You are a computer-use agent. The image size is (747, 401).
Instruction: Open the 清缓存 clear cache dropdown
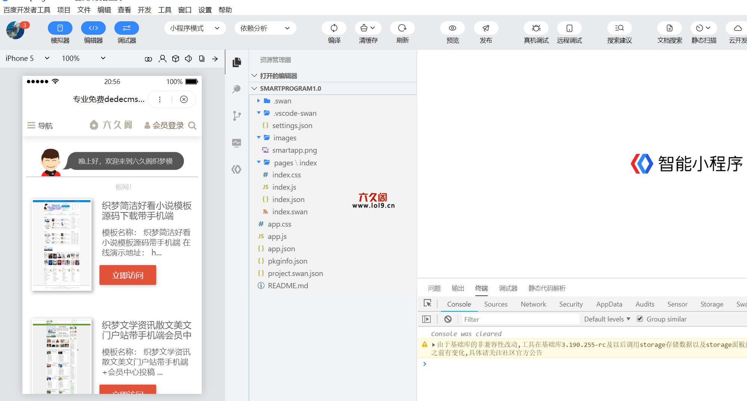click(368, 28)
